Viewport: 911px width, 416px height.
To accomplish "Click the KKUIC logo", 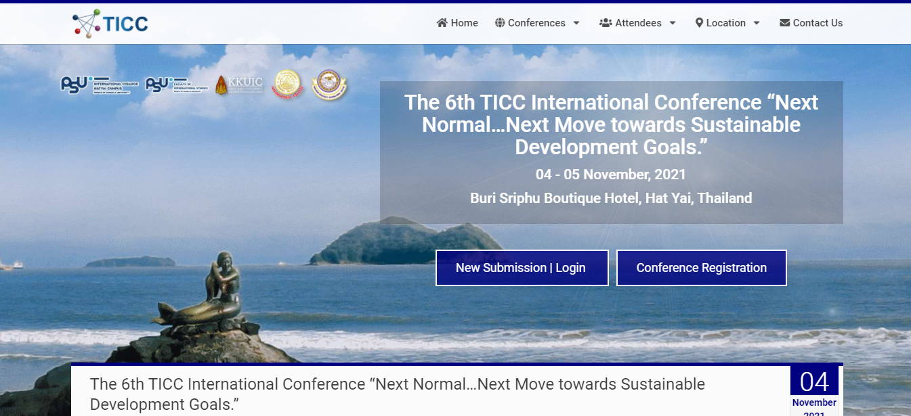I will tap(239, 85).
